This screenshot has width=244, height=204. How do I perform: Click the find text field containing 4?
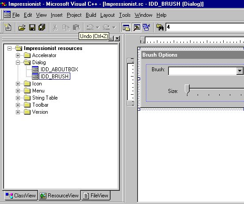(205, 27)
